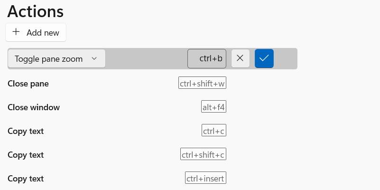Click the chevron arrow on the action dropdown
The image size is (380, 190).
pyautogui.click(x=94, y=58)
